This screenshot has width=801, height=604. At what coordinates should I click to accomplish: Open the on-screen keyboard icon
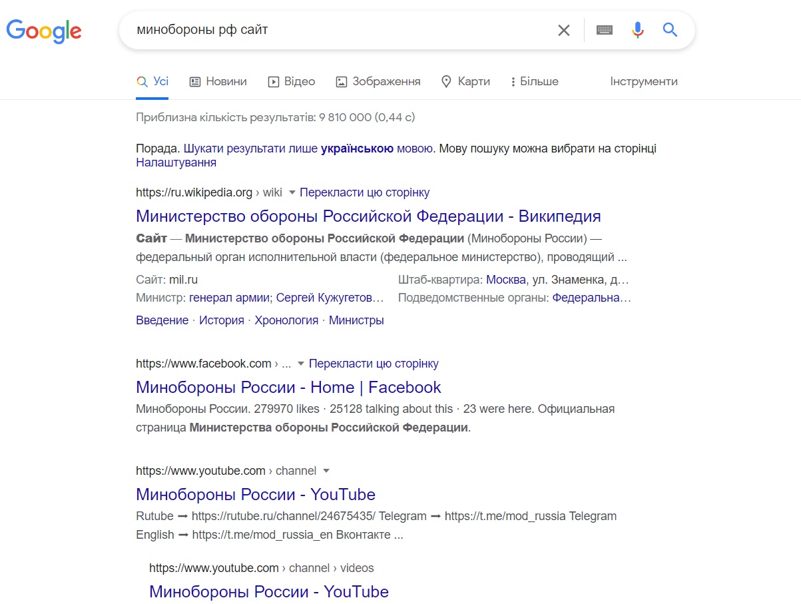pyautogui.click(x=604, y=29)
